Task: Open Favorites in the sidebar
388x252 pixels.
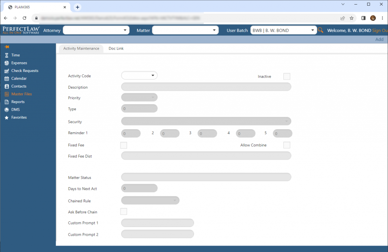Action: coord(19,117)
